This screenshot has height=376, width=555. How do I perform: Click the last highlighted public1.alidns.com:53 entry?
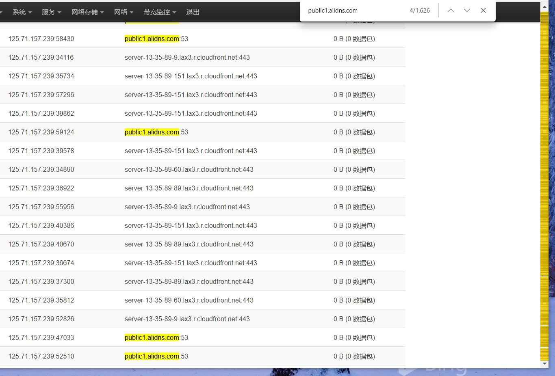152,356
